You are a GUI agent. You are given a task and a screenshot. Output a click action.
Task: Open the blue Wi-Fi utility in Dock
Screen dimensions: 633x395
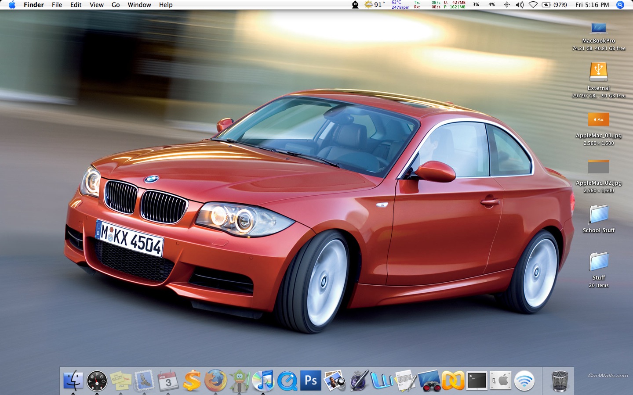pyautogui.click(x=524, y=381)
